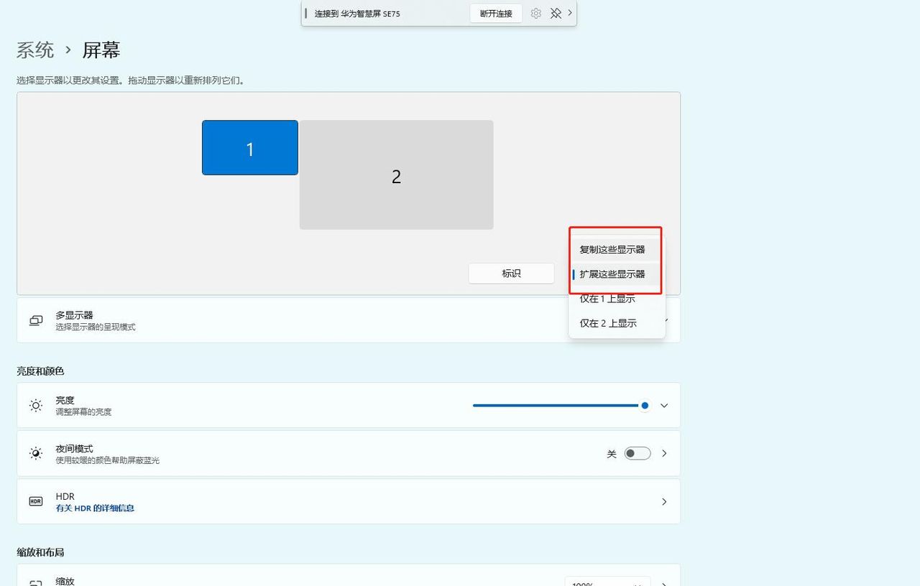Viewport: 920px width, 586px height.
Task: Toggle 夜间模式 switch on
Action: [638, 453]
